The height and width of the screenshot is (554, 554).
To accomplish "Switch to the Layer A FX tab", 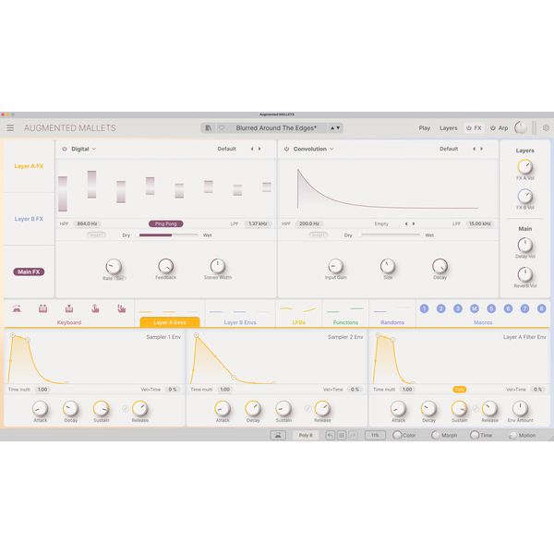I will coord(29,166).
